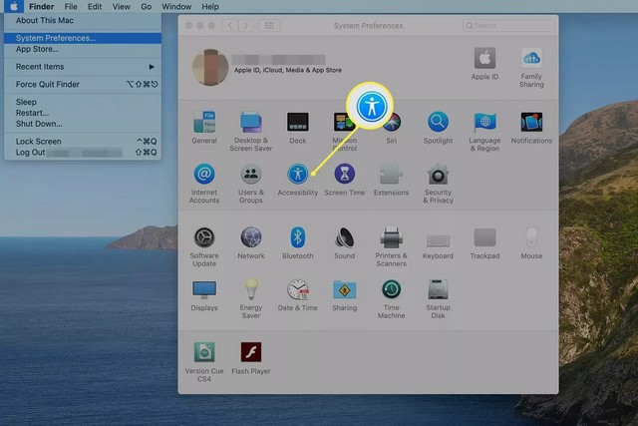The width and height of the screenshot is (638, 426).
Task: Open the Window menu in menu bar
Action: click(176, 6)
